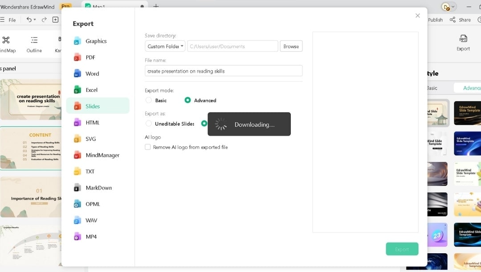Screen dimensions: 481x272
Task: Open the Custom Folder directory dropdown
Action: (165, 46)
